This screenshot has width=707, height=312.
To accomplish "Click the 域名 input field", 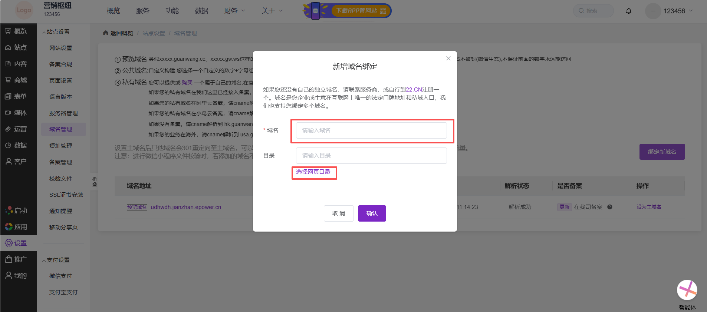I will (x=371, y=130).
